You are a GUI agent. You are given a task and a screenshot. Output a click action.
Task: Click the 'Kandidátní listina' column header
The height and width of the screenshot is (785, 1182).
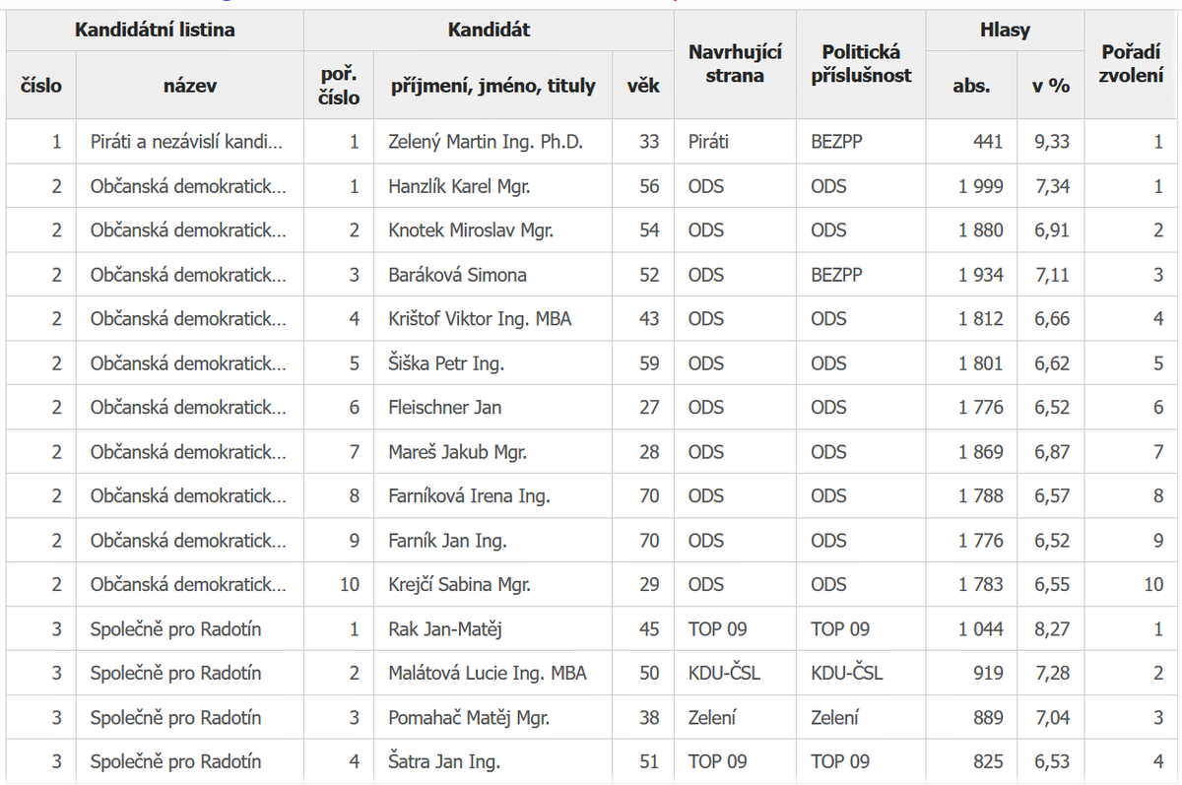tap(155, 30)
